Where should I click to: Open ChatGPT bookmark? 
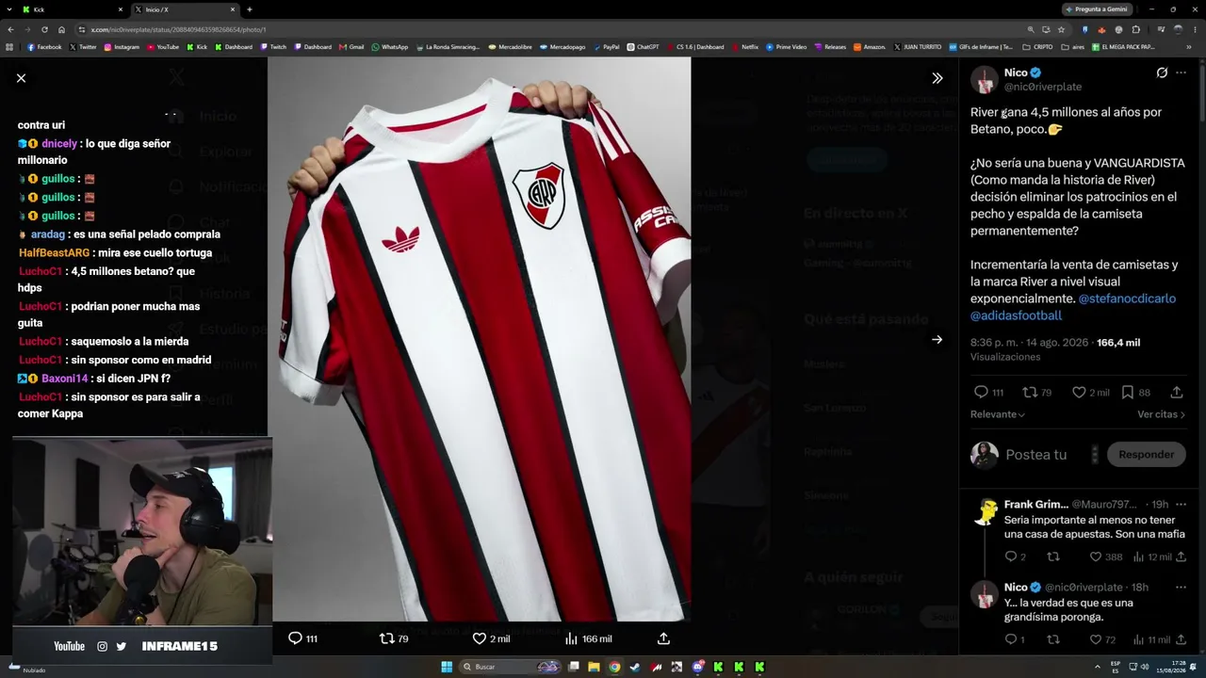(x=644, y=47)
